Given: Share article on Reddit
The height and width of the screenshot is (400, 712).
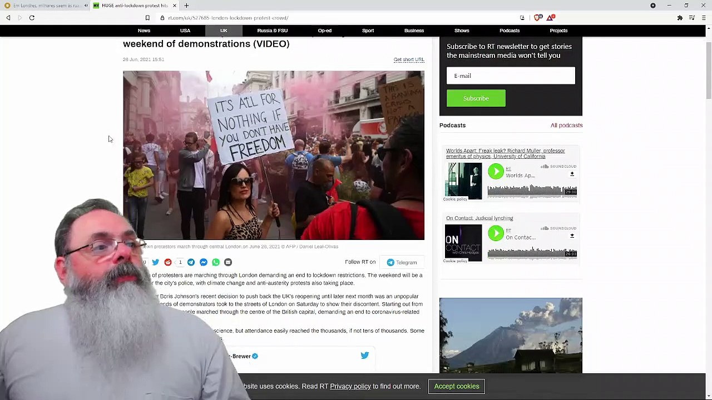Looking at the screenshot, I should (x=167, y=262).
